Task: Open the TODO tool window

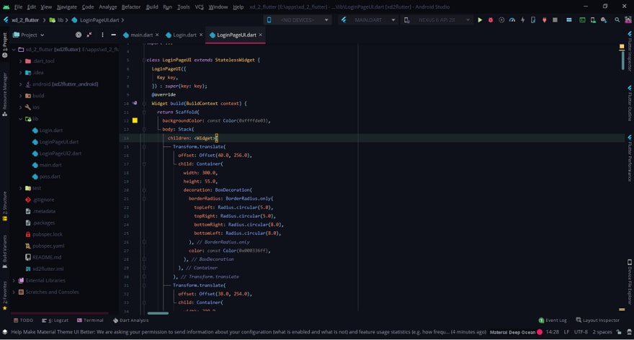Action: point(24,320)
